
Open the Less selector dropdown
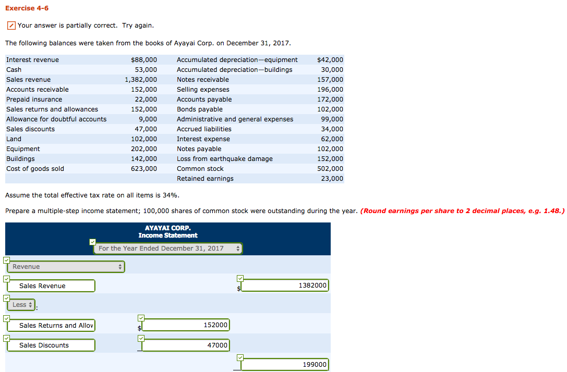[x=20, y=305]
